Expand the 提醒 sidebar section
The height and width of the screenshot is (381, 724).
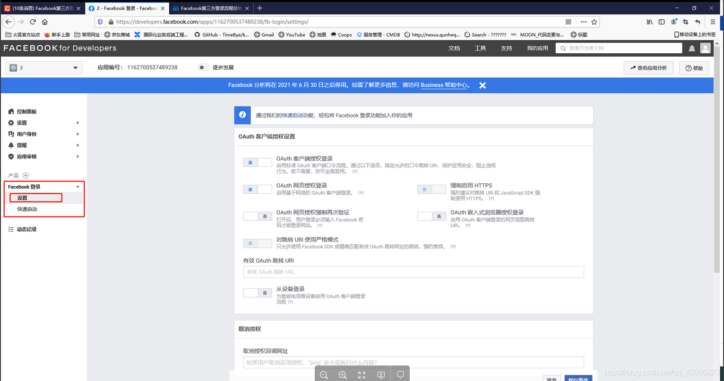tap(43, 145)
